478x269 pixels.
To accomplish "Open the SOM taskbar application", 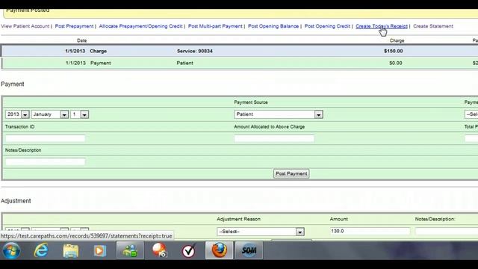I will pyautogui.click(x=249, y=250).
